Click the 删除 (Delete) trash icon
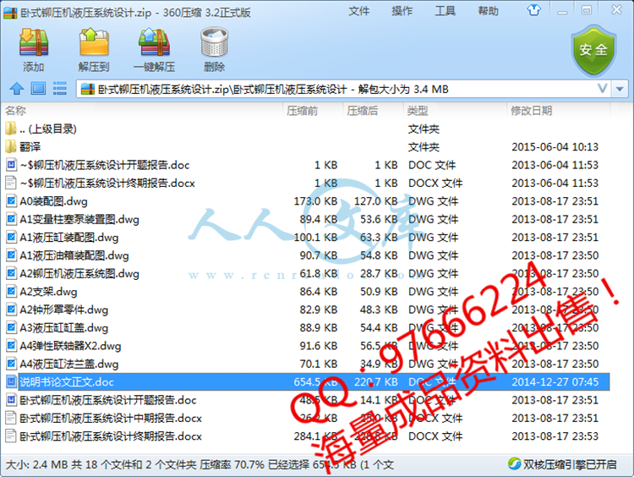The height and width of the screenshot is (477, 634). [215, 42]
